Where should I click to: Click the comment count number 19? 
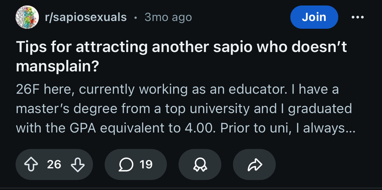146,164
